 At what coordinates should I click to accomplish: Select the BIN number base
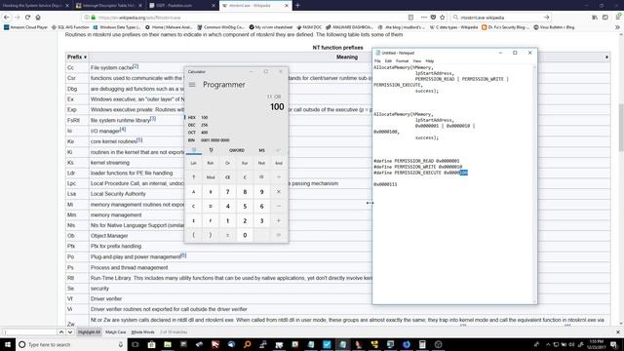(x=236, y=140)
